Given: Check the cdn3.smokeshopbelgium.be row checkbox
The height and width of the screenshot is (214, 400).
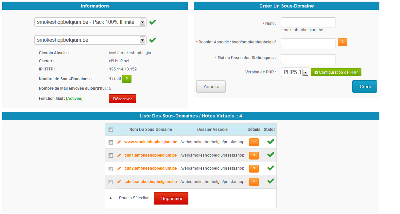Looking at the screenshot, I should 111,182.
